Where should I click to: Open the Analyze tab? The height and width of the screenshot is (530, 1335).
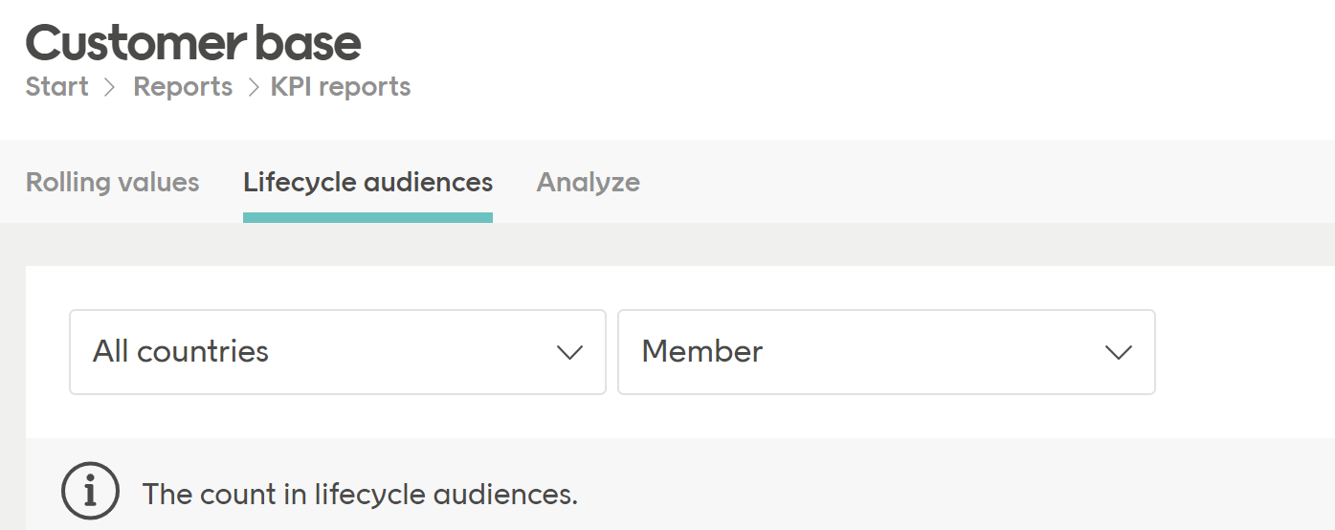tap(588, 182)
